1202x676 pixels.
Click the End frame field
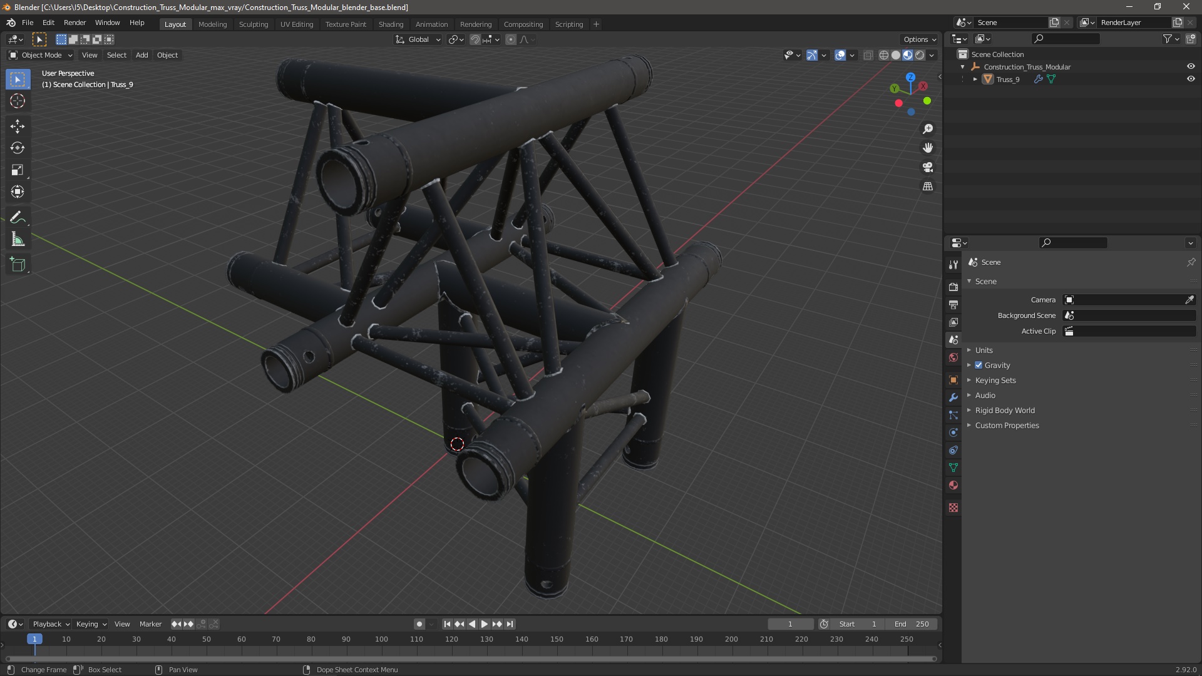click(912, 624)
